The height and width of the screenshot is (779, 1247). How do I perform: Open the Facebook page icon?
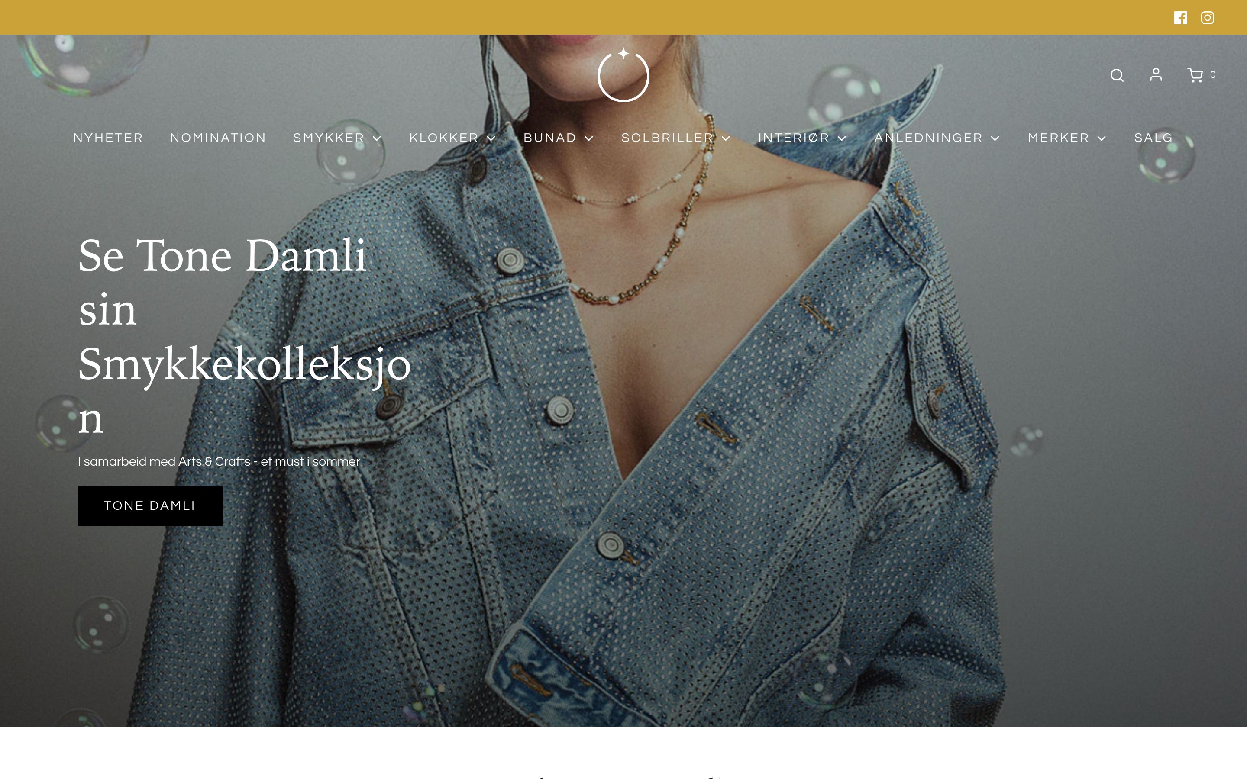tap(1180, 18)
